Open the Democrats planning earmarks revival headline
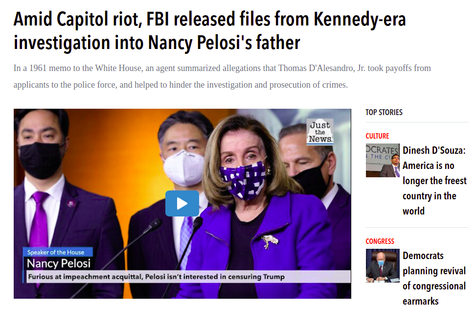This screenshot has width=476, height=310. pos(434,278)
